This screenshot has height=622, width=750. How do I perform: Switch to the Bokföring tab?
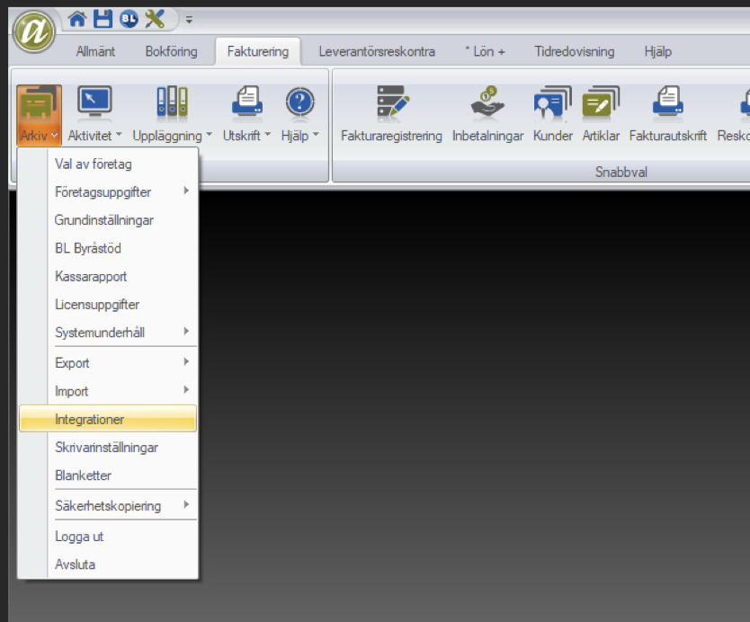171,51
